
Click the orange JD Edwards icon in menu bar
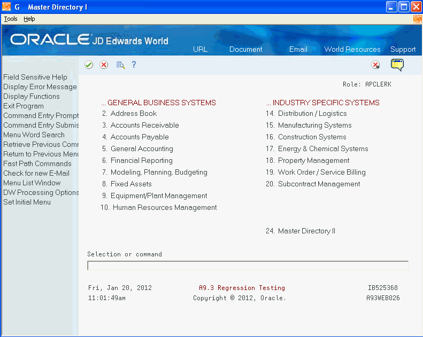coord(417,19)
